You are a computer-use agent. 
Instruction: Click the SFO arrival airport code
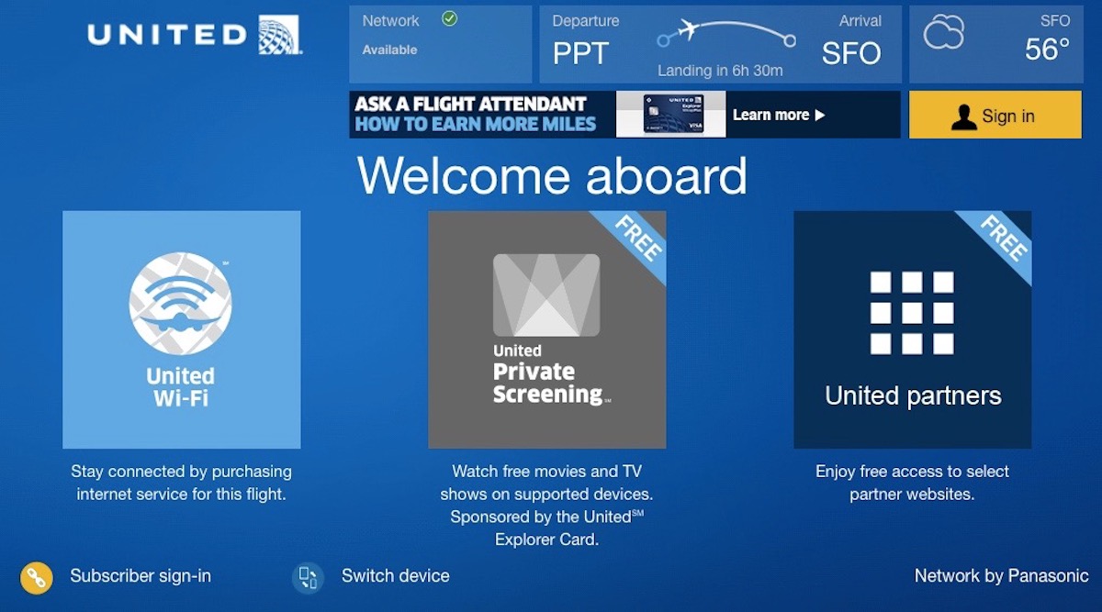point(850,54)
